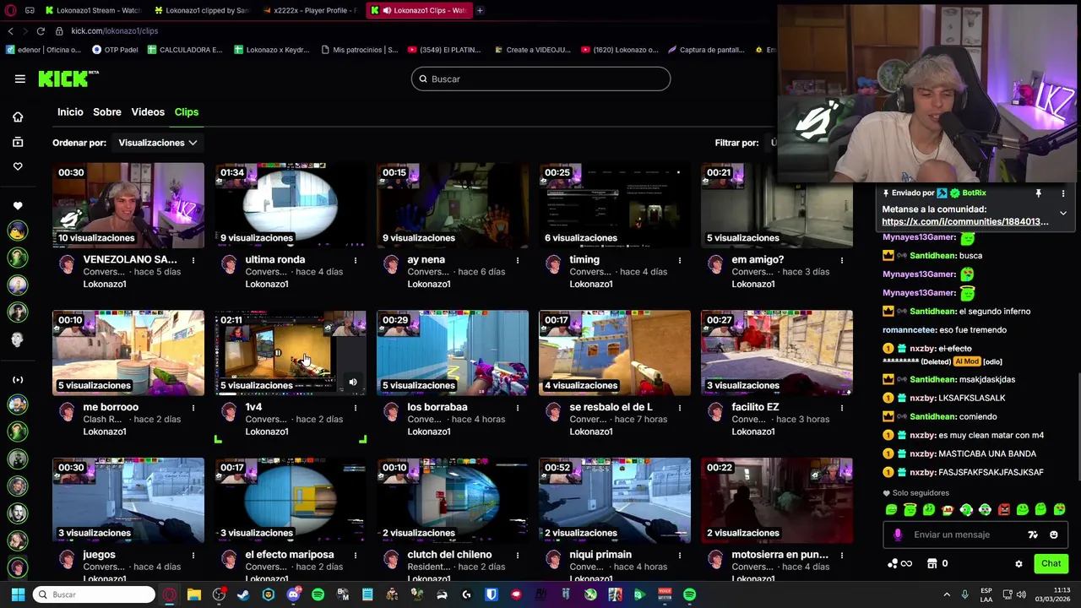Image resolution: width=1081 pixels, height=608 pixels.
Task: Play the ultima ronda clip thumbnail
Action: tap(291, 205)
